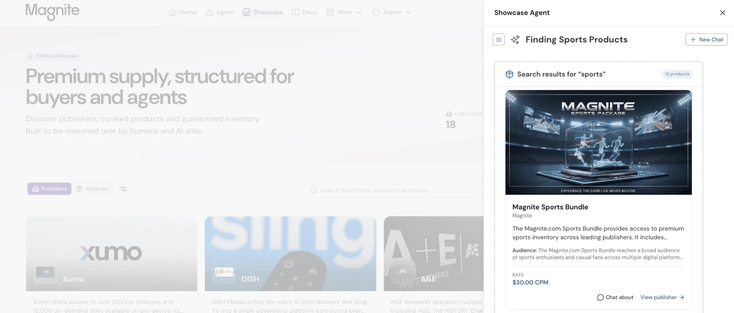Screen dimensions: 734x313
Task: Click Chat about on Magnite Sports Bundle
Action: [x=615, y=297]
